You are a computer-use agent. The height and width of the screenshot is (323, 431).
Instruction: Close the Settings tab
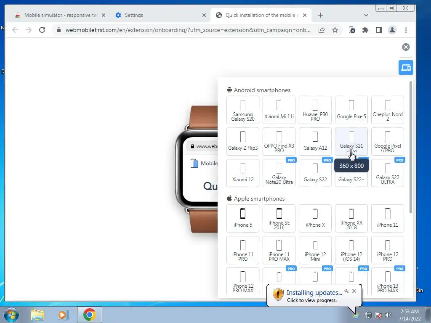(204, 15)
